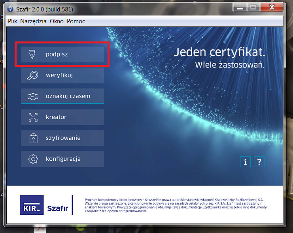Click the szyfrowanie padlock icon
This screenshot has width=293, height=233.
[34, 138]
